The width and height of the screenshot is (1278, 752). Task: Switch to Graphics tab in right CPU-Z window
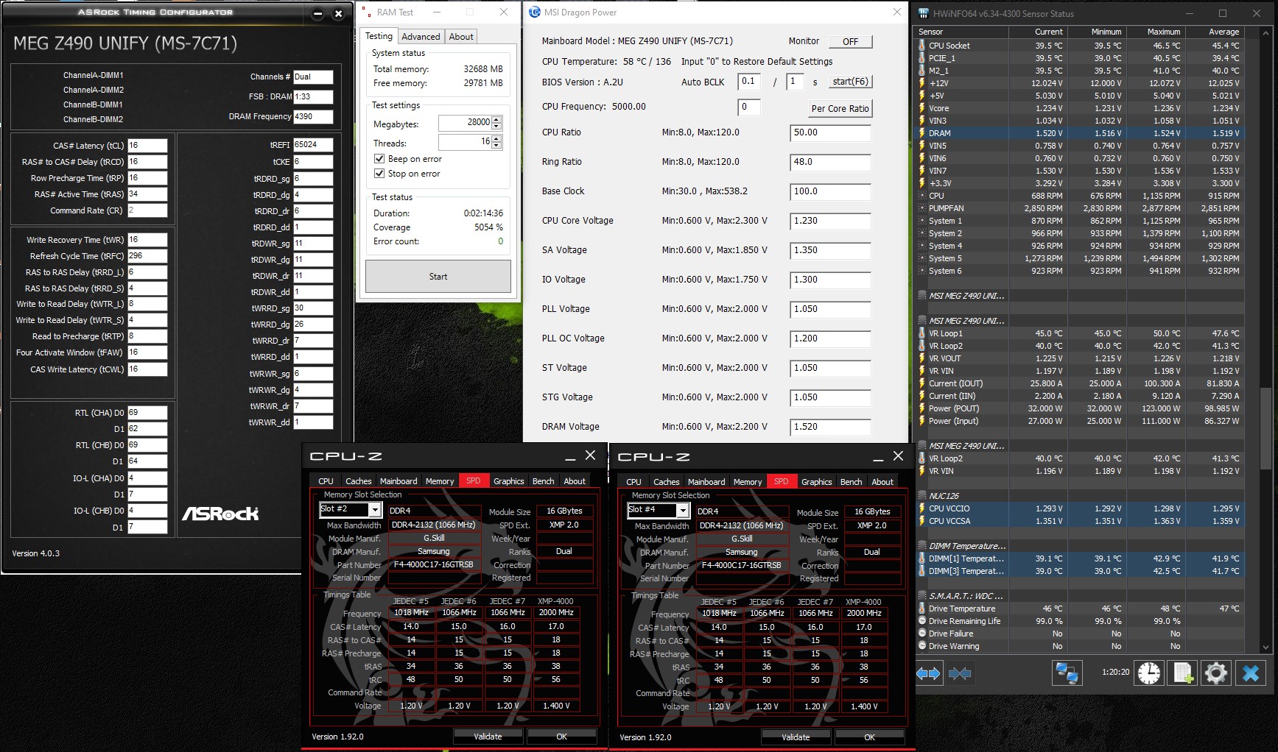click(x=817, y=482)
